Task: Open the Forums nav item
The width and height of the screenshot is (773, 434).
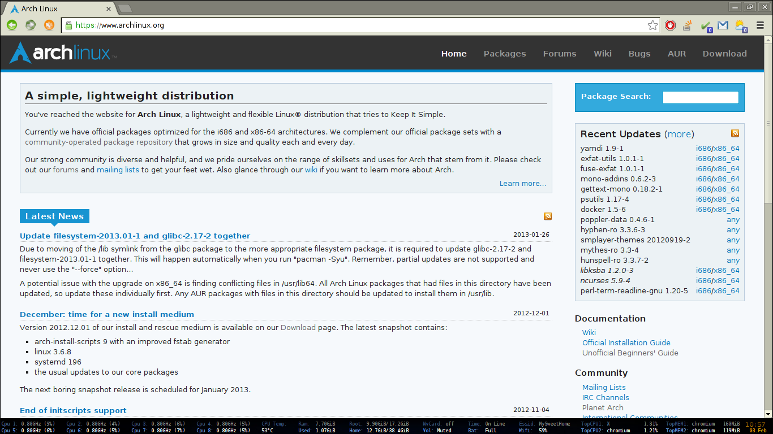Action: point(560,54)
